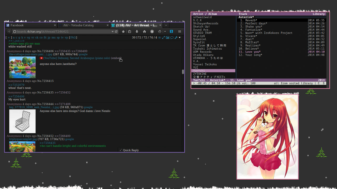
Task: Expand the board list plus link
Action: point(9,38)
